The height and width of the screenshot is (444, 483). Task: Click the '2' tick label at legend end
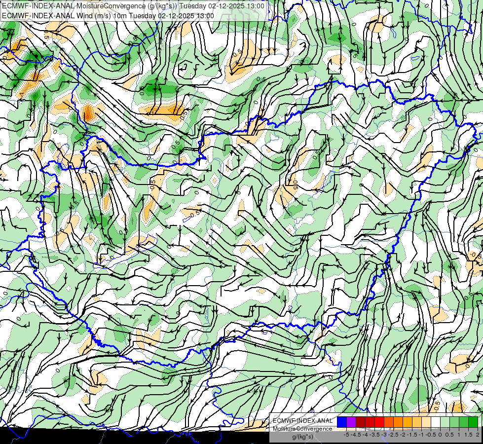coord(478,435)
